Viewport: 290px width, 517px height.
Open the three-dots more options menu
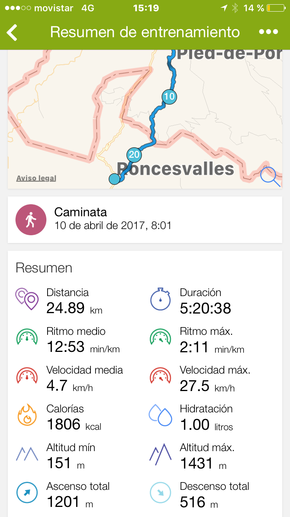coord(268,32)
